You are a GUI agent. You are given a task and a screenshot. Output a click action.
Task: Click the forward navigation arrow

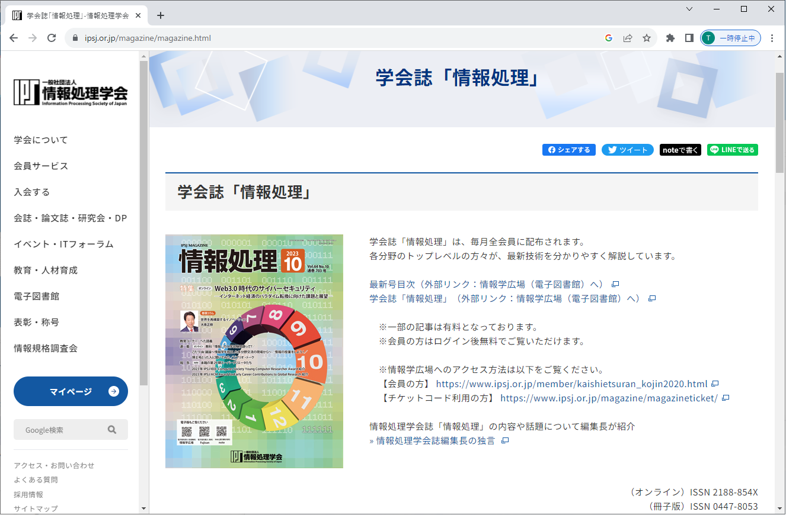tap(33, 38)
